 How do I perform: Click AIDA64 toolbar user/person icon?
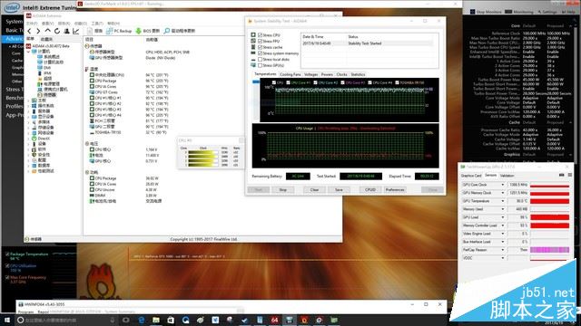tap(66, 31)
